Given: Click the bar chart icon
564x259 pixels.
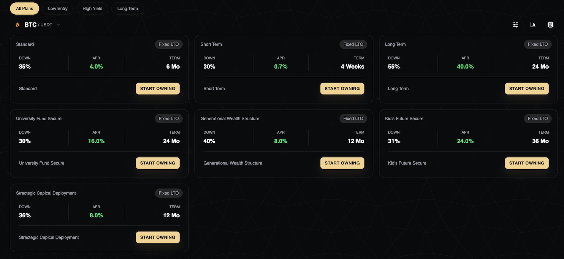Looking at the screenshot, I should 533,25.
